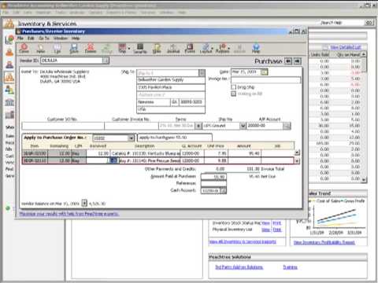
Task: Click the Vendors & Purchases sidebar icon
Action: point(9,64)
